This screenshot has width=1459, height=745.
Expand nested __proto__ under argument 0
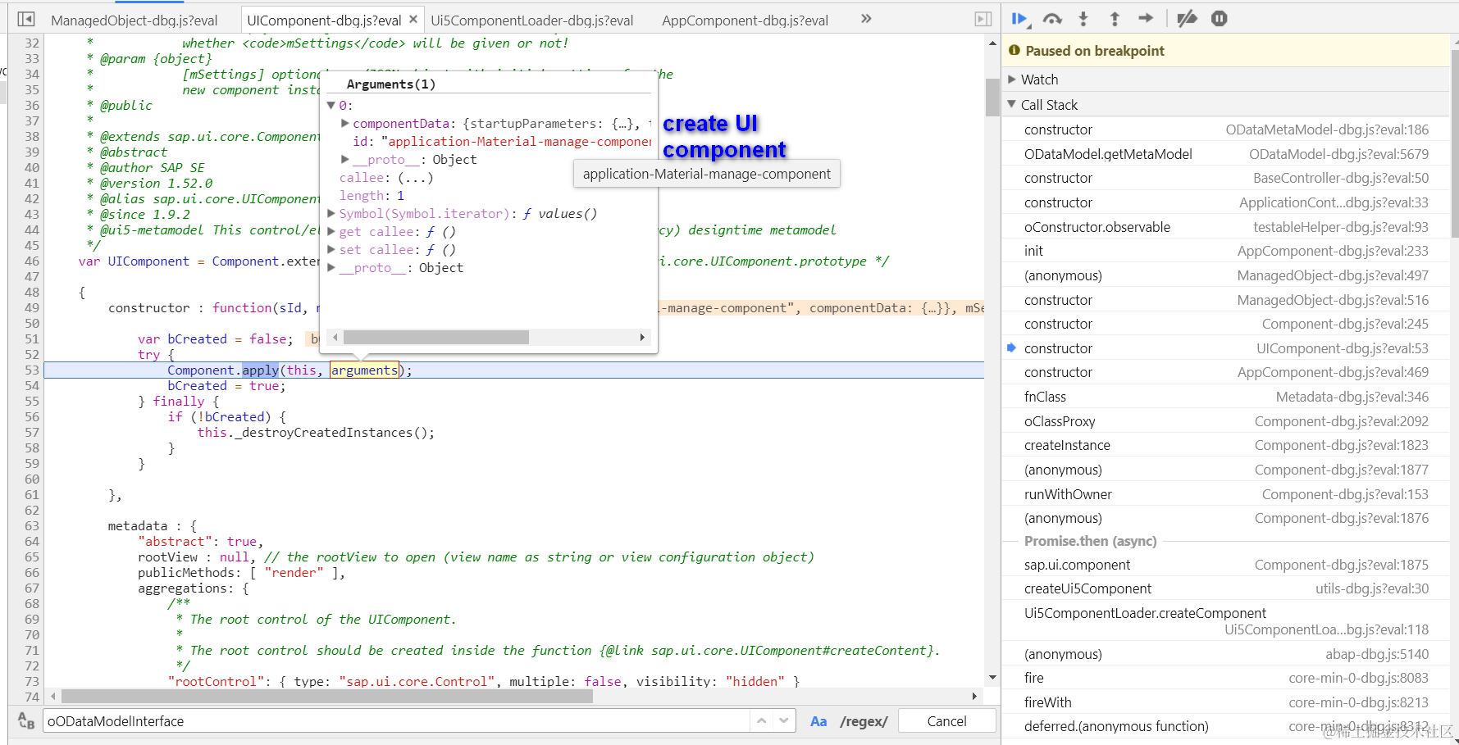coord(345,160)
